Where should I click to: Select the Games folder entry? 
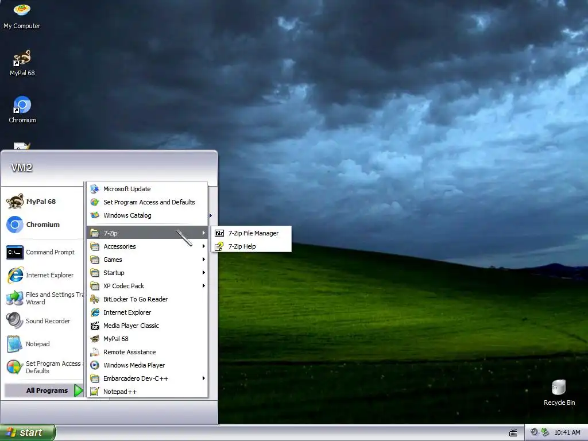coord(147,260)
